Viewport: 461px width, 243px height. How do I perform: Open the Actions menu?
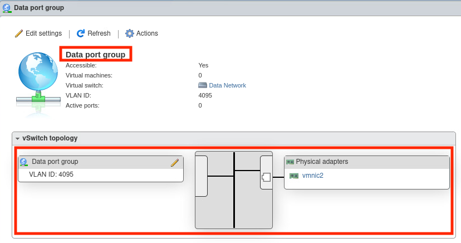(147, 33)
